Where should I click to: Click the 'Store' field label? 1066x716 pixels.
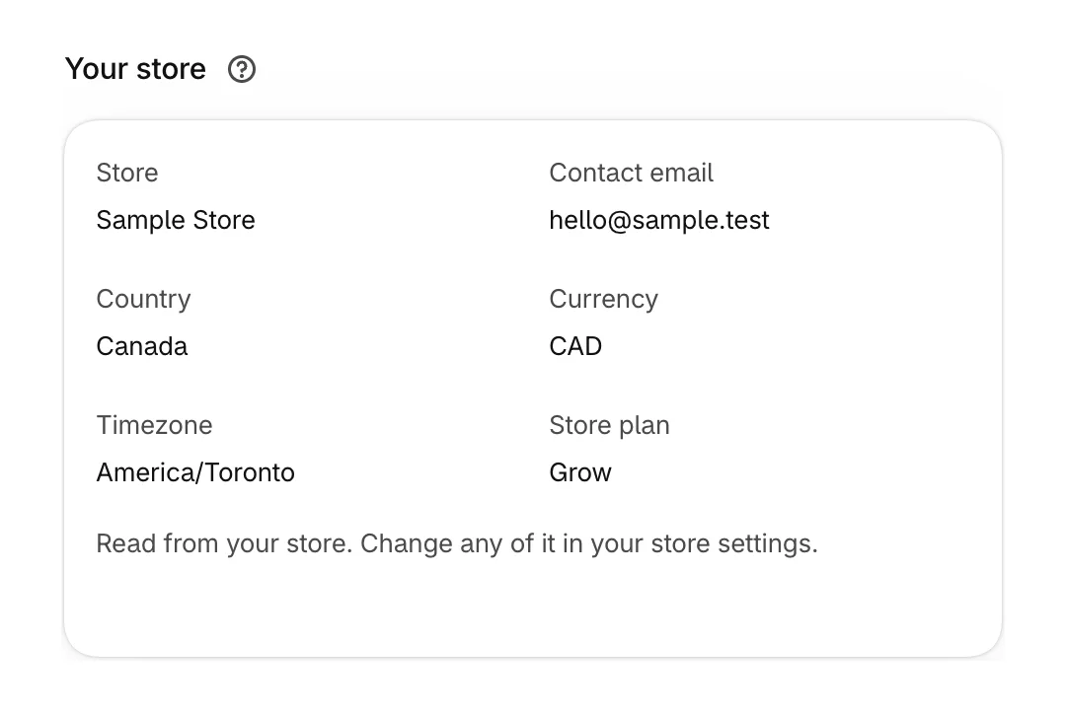pyautogui.click(x=127, y=173)
